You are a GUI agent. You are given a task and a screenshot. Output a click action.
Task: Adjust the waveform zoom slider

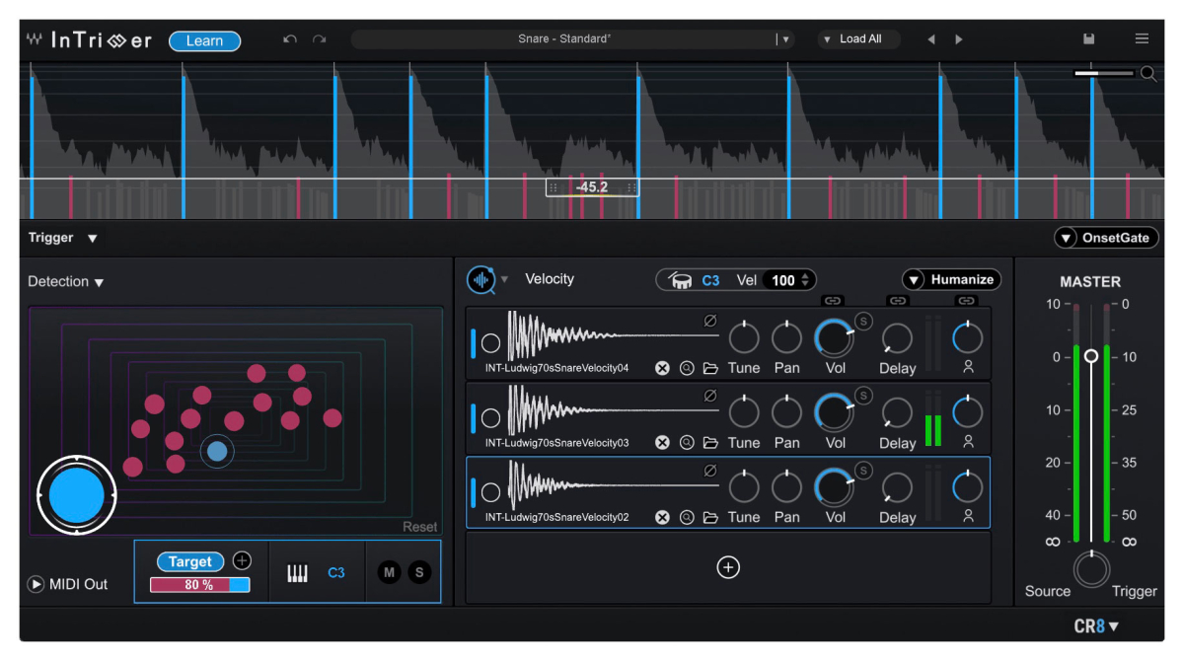[x=1100, y=72]
